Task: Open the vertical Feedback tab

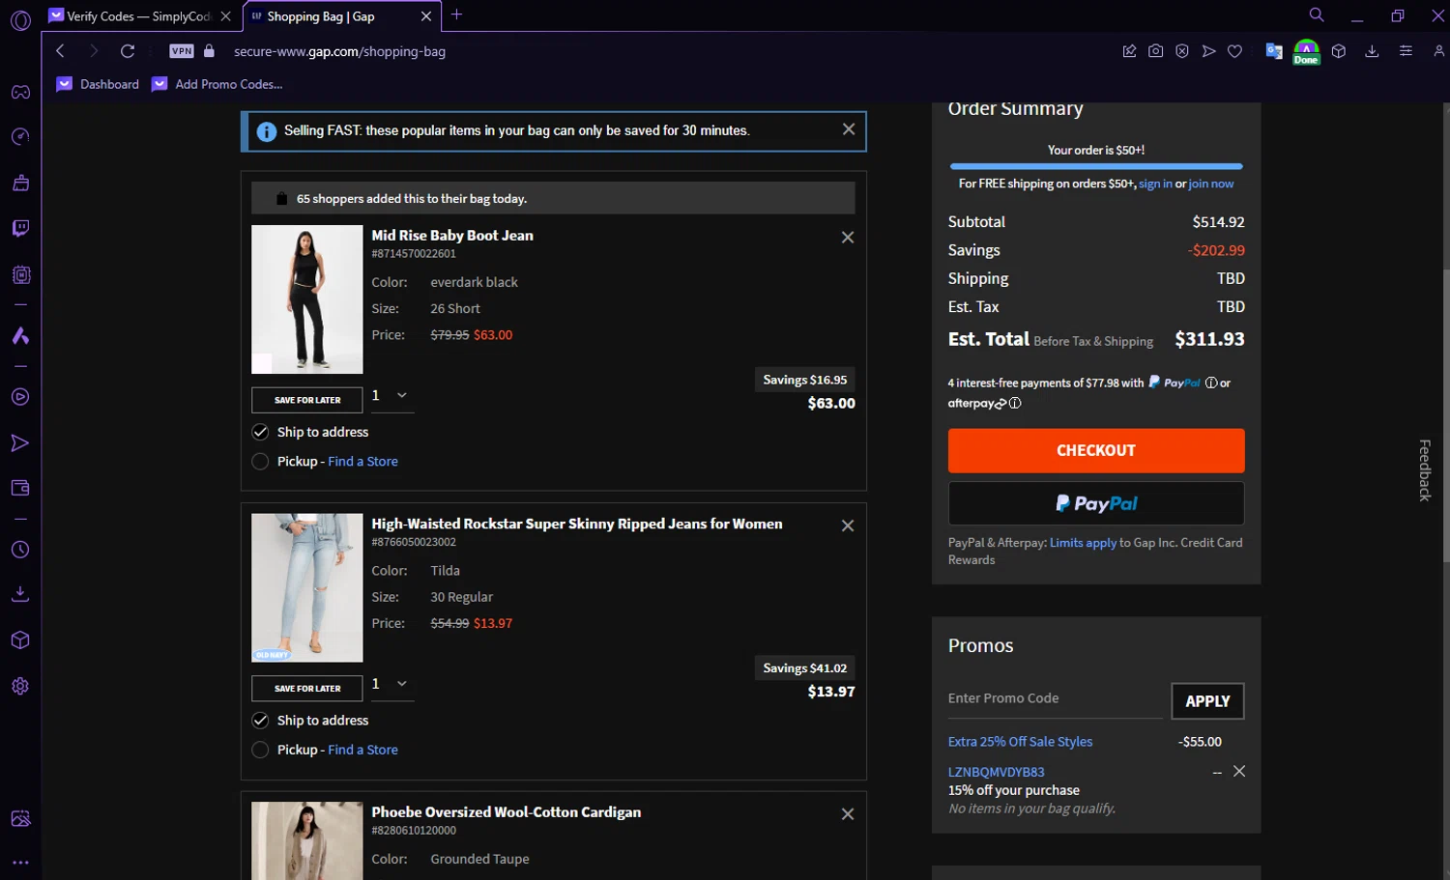Action: [x=1424, y=470]
